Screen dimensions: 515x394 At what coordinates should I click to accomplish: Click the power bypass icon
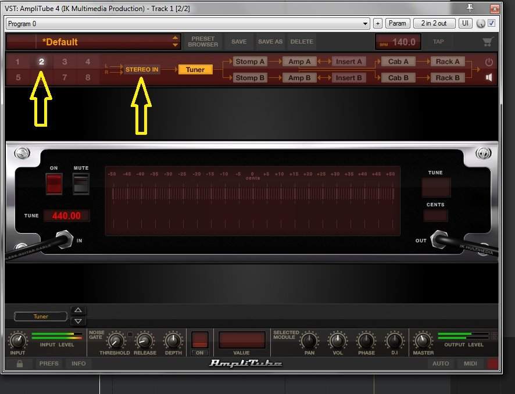coord(489,62)
